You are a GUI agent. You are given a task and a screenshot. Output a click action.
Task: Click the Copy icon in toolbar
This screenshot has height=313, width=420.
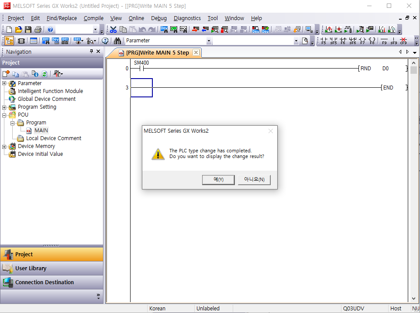123,29
